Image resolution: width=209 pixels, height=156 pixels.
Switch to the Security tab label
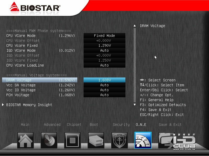coord(121,125)
